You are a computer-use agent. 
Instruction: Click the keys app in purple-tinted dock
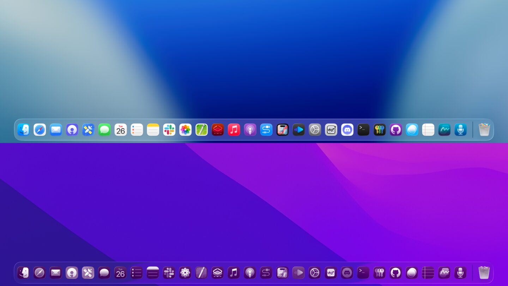click(379, 273)
